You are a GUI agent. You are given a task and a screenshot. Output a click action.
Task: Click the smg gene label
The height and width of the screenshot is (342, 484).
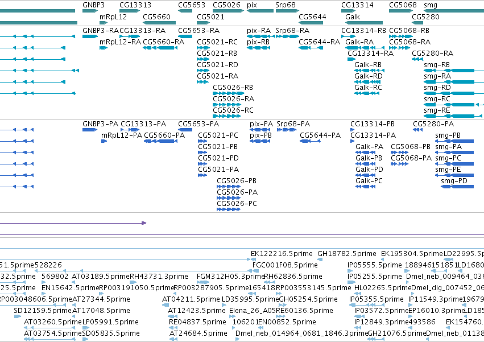(x=431, y=5)
